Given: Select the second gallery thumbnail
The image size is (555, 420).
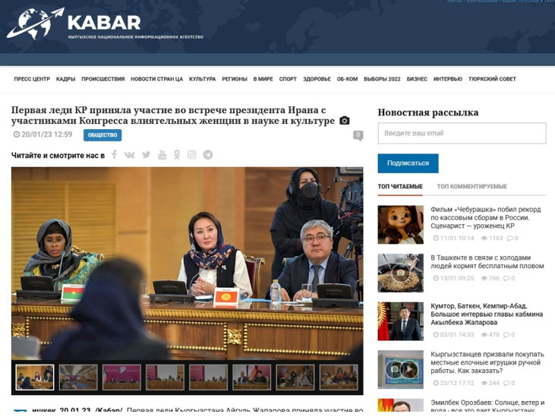Looking at the screenshot, I should (x=78, y=377).
